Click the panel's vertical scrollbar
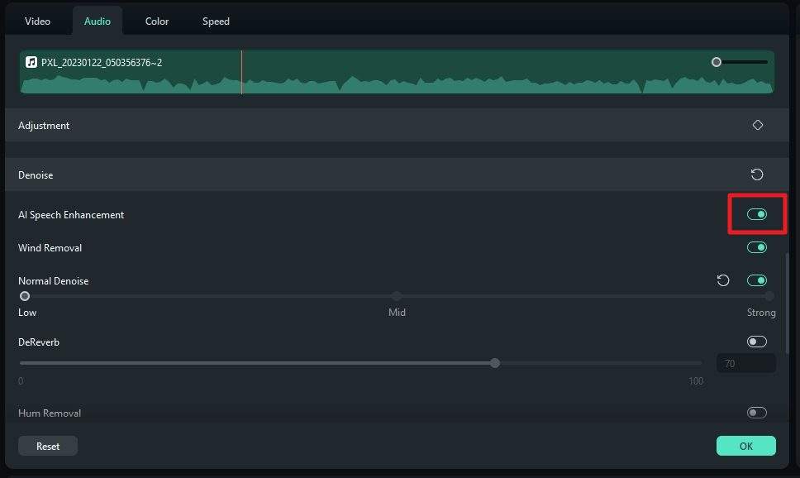This screenshot has height=478, width=800. pos(787,303)
